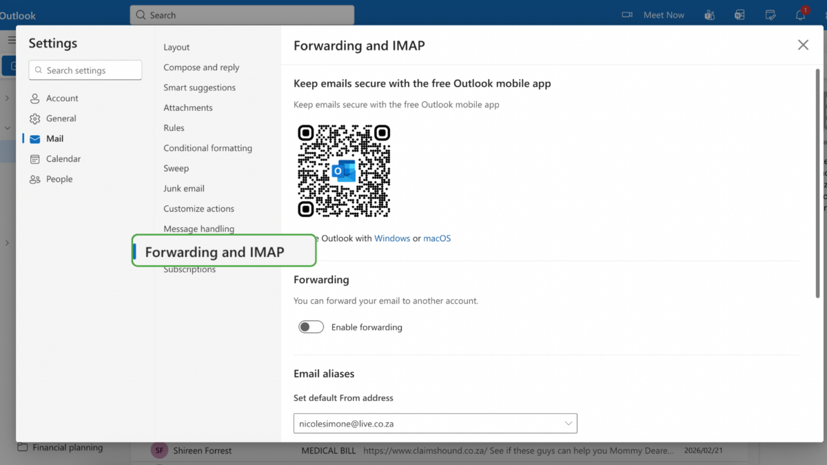
Task: Click the SF avatar next to Shireen Forrest
Action: pos(159,451)
